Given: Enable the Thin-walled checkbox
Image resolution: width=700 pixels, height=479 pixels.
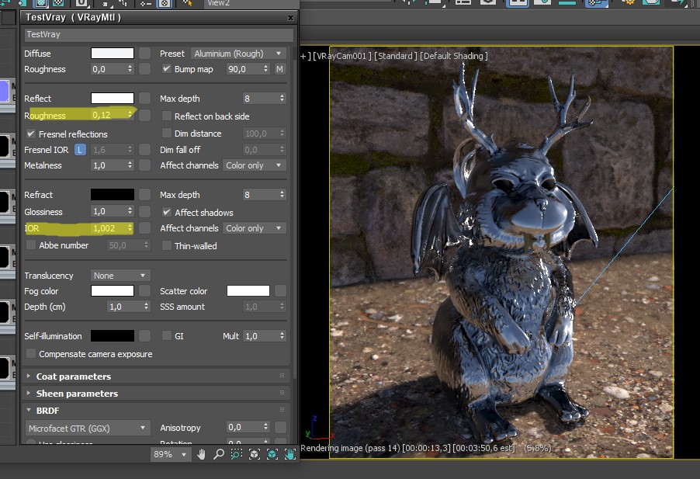Looking at the screenshot, I should tap(167, 245).
